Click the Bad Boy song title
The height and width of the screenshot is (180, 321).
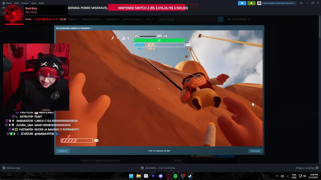point(31,8)
